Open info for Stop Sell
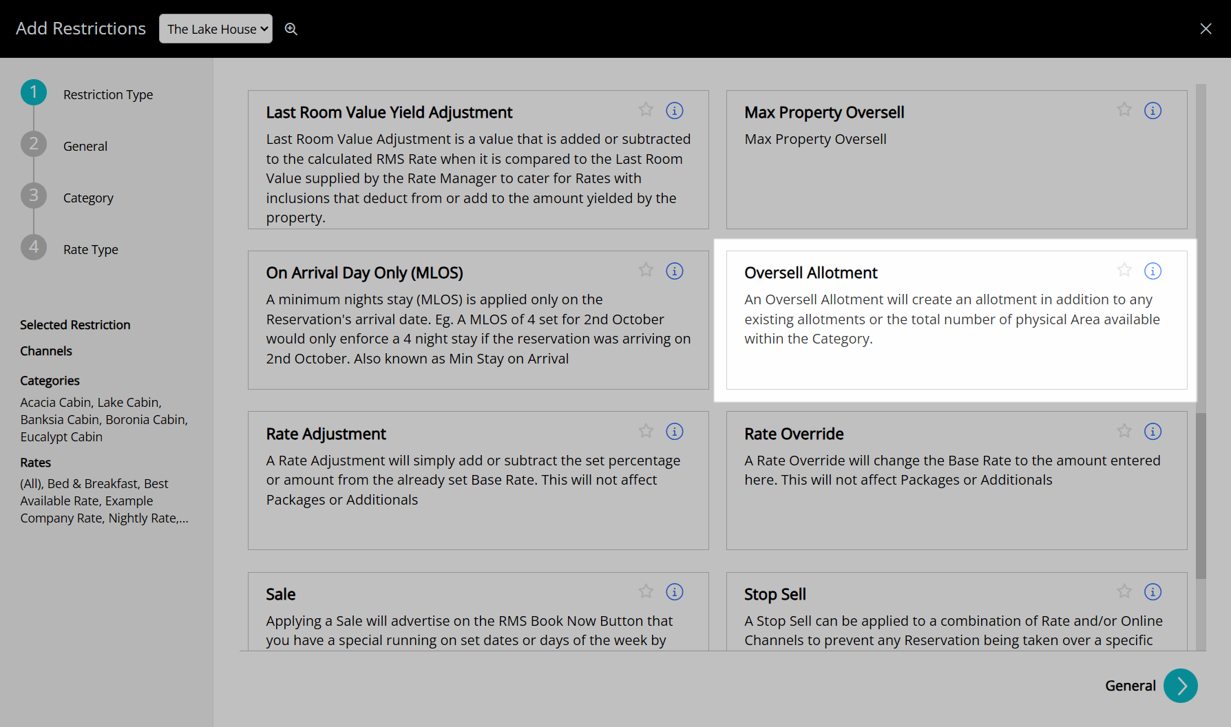 click(1153, 591)
